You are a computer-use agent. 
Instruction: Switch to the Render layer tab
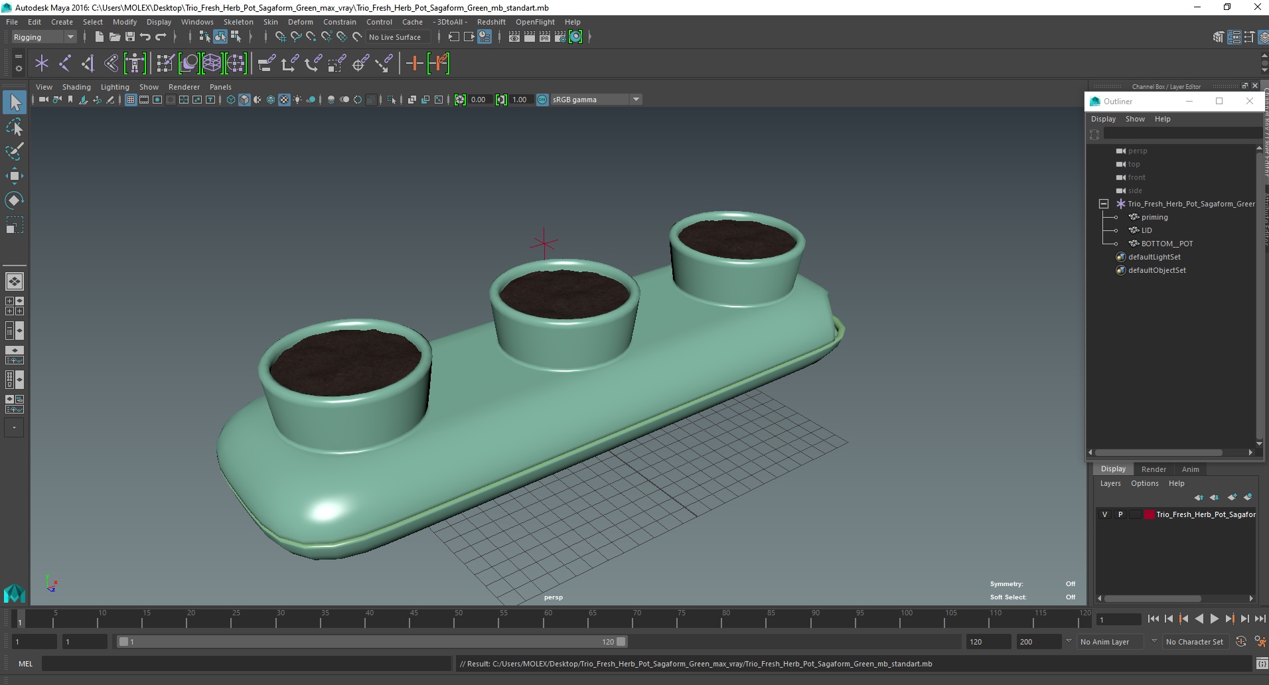1154,469
